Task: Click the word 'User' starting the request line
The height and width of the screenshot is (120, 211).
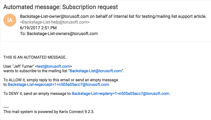Action: 7,66
